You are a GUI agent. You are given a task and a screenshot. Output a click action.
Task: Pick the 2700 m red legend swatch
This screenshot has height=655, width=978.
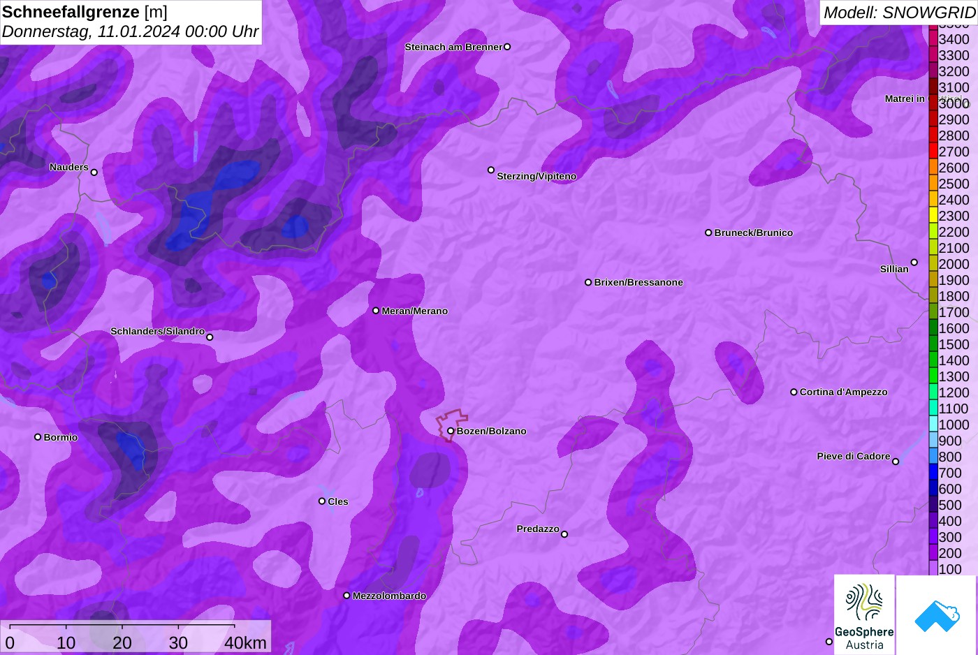(x=933, y=152)
